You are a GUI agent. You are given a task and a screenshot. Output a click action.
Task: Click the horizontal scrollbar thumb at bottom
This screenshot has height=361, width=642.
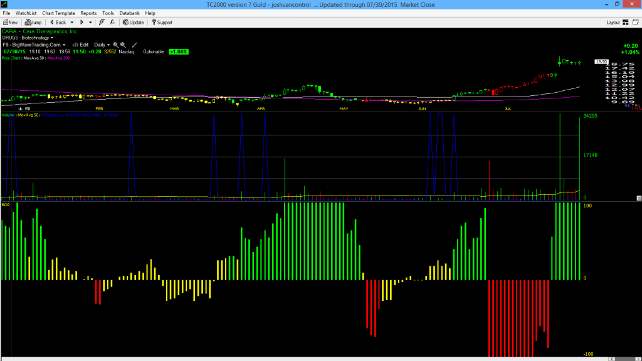625,359
